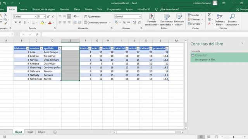The width and height of the screenshot is (248, 139).
Task: Select Consulta1 in Consultas del libro pane
Action: tap(219, 58)
